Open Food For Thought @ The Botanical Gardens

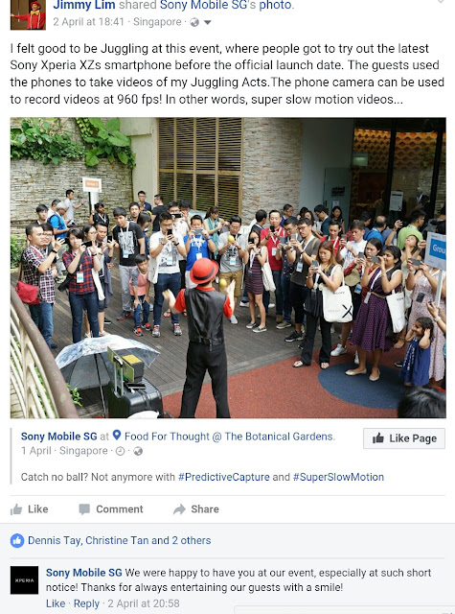tap(230, 437)
